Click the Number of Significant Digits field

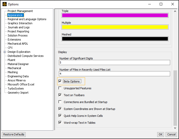tap(115, 62)
